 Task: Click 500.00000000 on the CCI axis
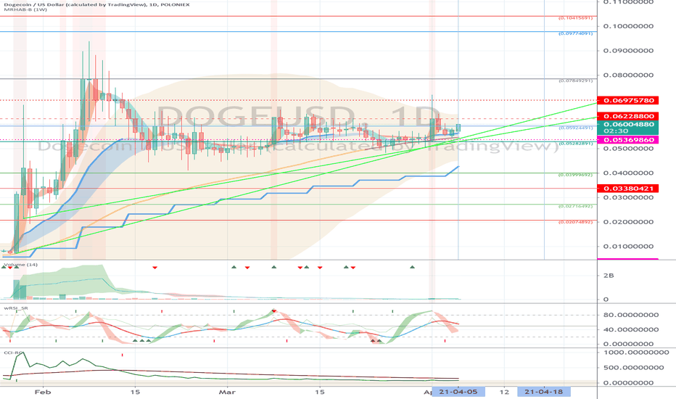633,368
